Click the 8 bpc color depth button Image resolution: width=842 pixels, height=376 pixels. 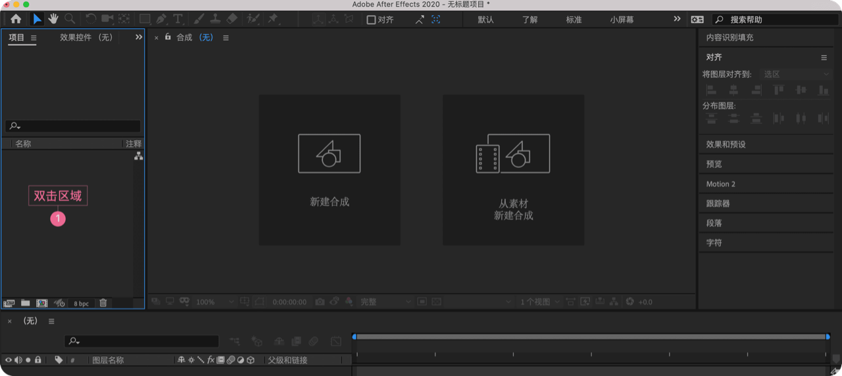click(82, 304)
